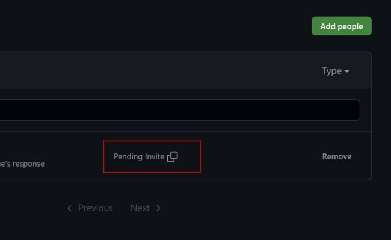391x240 pixels.
Task: Click inside the dark filter input box
Action: pos(180,110)
